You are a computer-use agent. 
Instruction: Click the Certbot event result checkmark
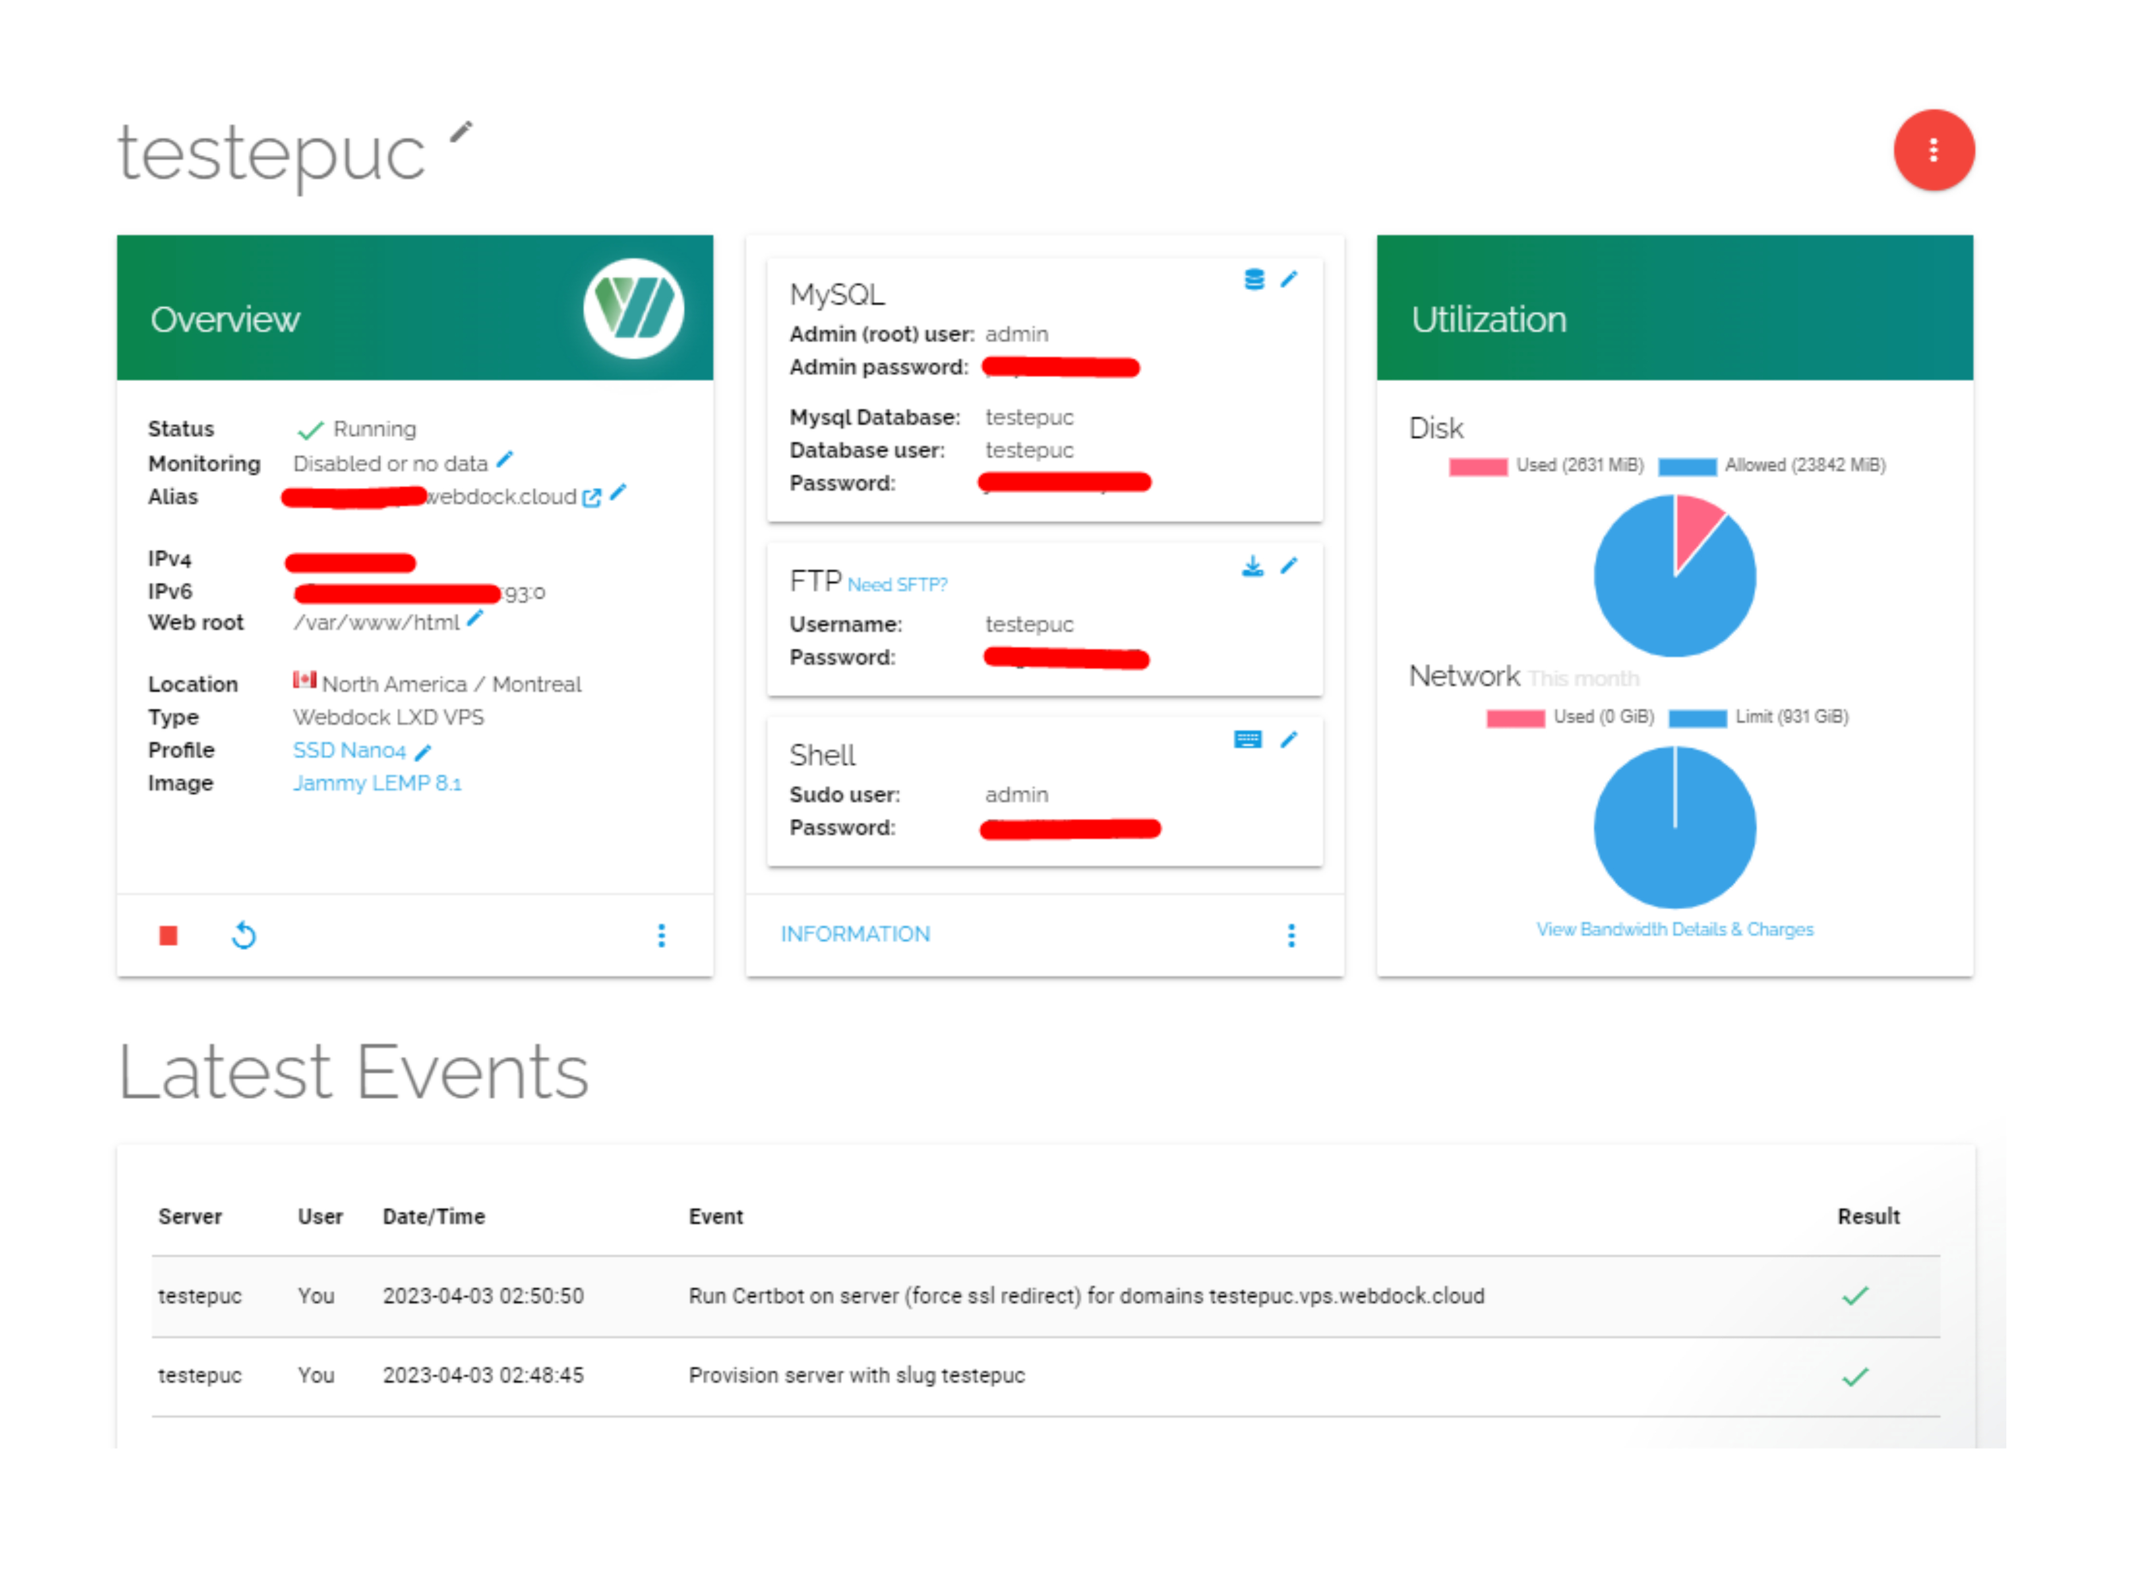click(x=1855, y=1296)
